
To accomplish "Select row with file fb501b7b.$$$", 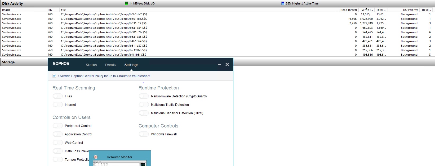I will (217, 32).
